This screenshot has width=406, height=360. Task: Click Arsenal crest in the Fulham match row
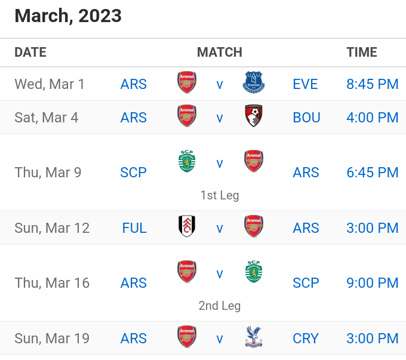click(254, 226)
